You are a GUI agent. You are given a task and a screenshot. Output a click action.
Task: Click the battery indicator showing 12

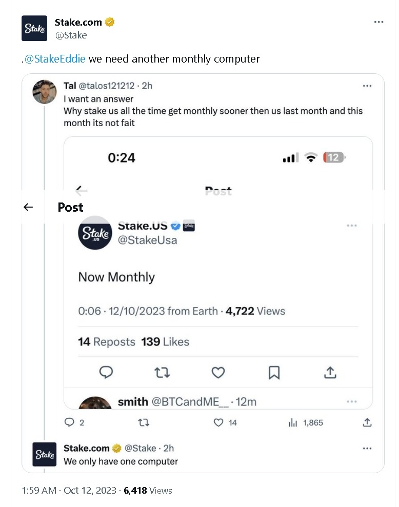click(334, 158)
